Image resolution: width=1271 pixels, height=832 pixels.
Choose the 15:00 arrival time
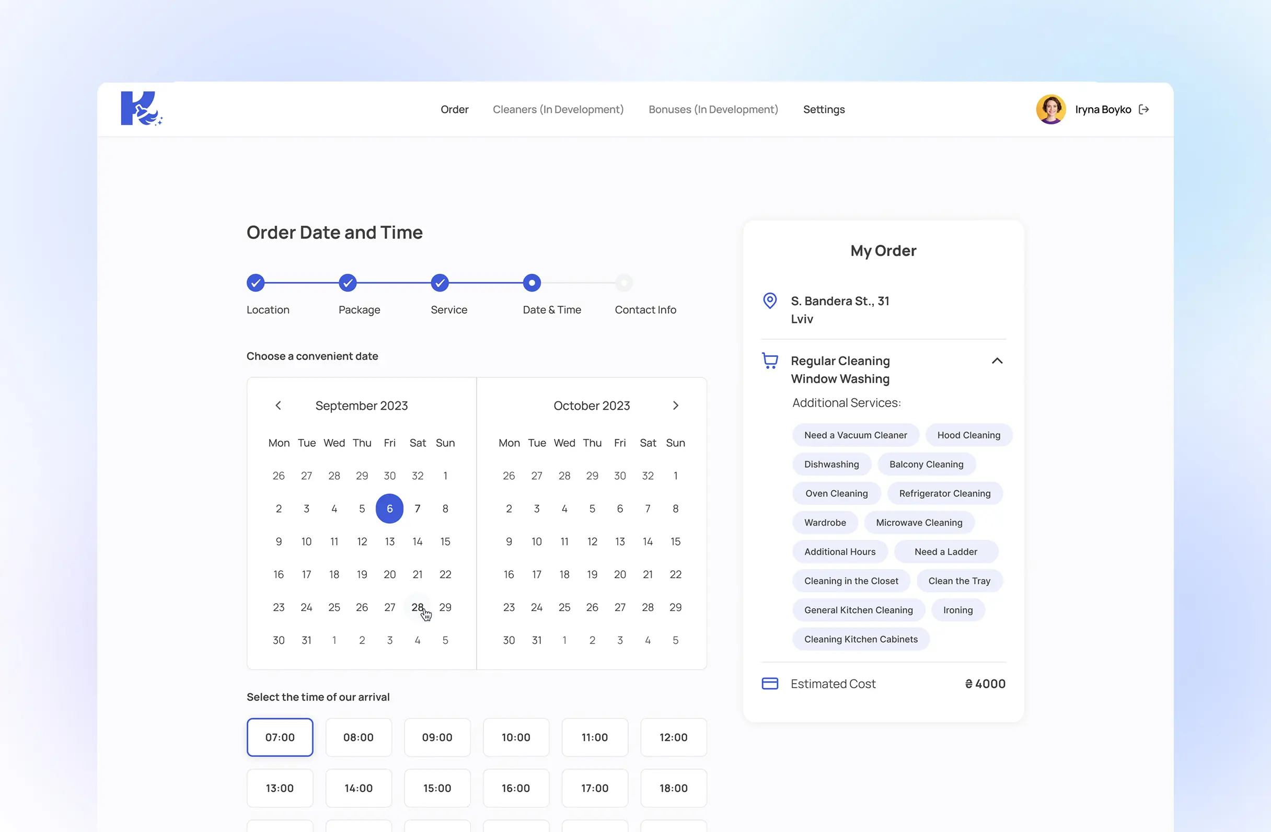[x=437, y=788]
